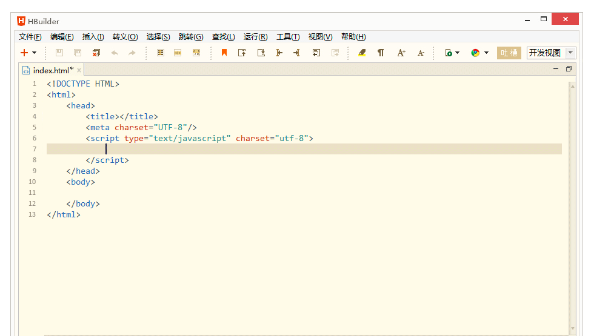
Task: Click the striped list format icon
Action: click(x=161, y=53)
